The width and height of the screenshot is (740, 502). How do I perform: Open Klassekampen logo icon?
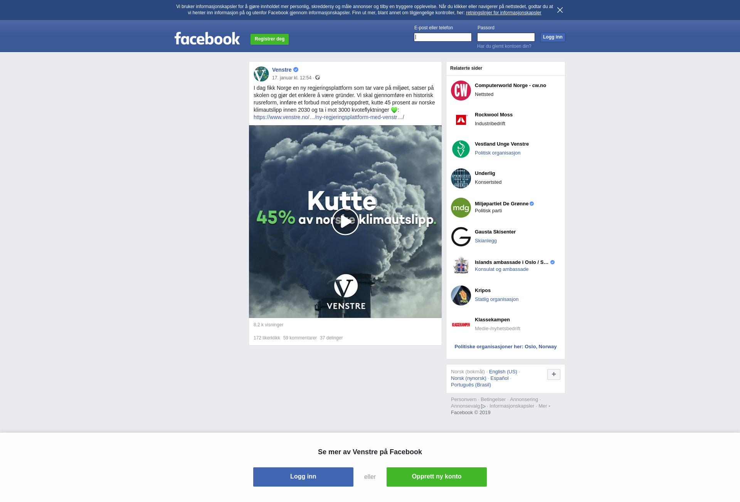(x=461, y=325)
